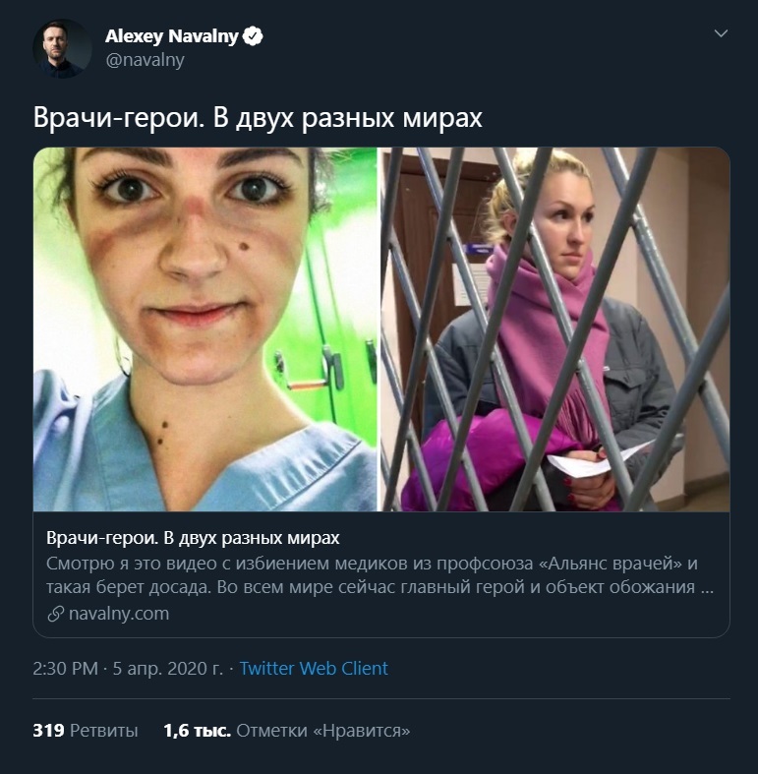Screen dimensions: 758x774
Task: Click the link chain icon beside navalny.com
Action: coord(55,614)
